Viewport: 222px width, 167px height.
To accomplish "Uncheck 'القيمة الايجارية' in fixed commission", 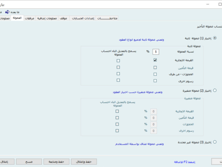I will coord(155,60).
